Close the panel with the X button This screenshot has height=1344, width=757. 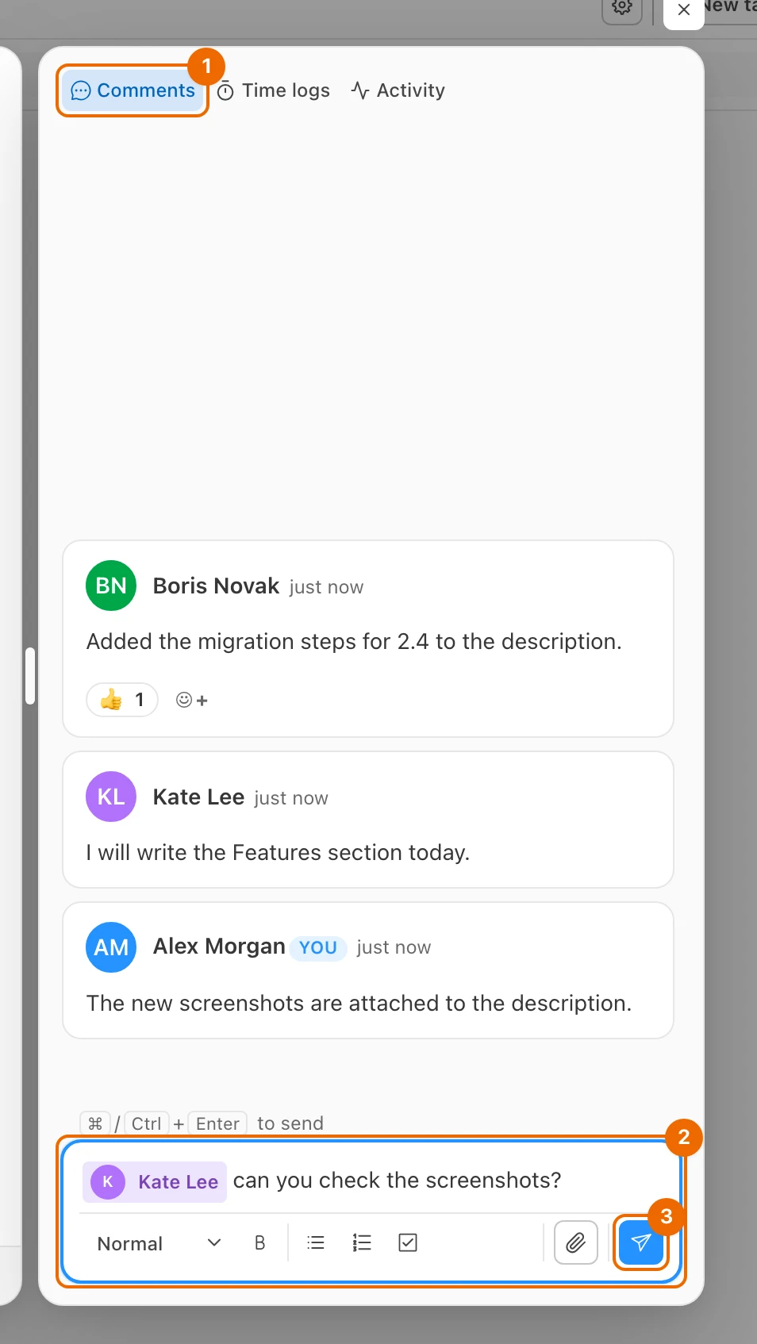tap(684, 10)
